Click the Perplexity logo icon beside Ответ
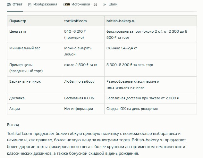The height and width of the screenshot is (158, 203). click(x=9, y=4)
